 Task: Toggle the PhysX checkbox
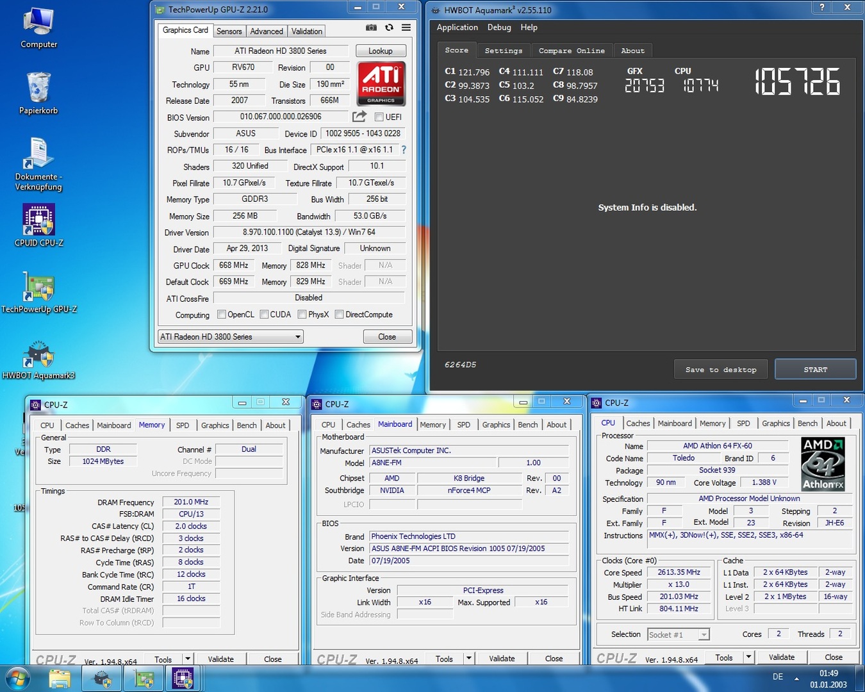tap(302, 315)
